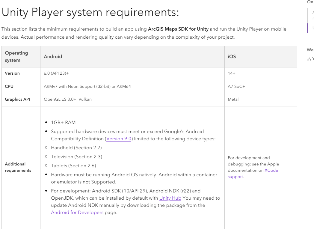Follow the Unity Hub link
Image resolution: width=314 pixels, height=232 pixels.
click(170, 198)
